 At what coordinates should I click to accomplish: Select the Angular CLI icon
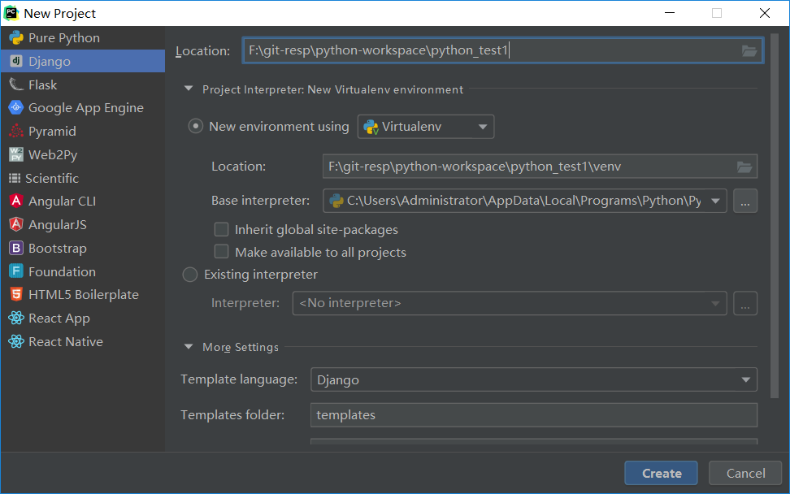(x=16, y=201)
